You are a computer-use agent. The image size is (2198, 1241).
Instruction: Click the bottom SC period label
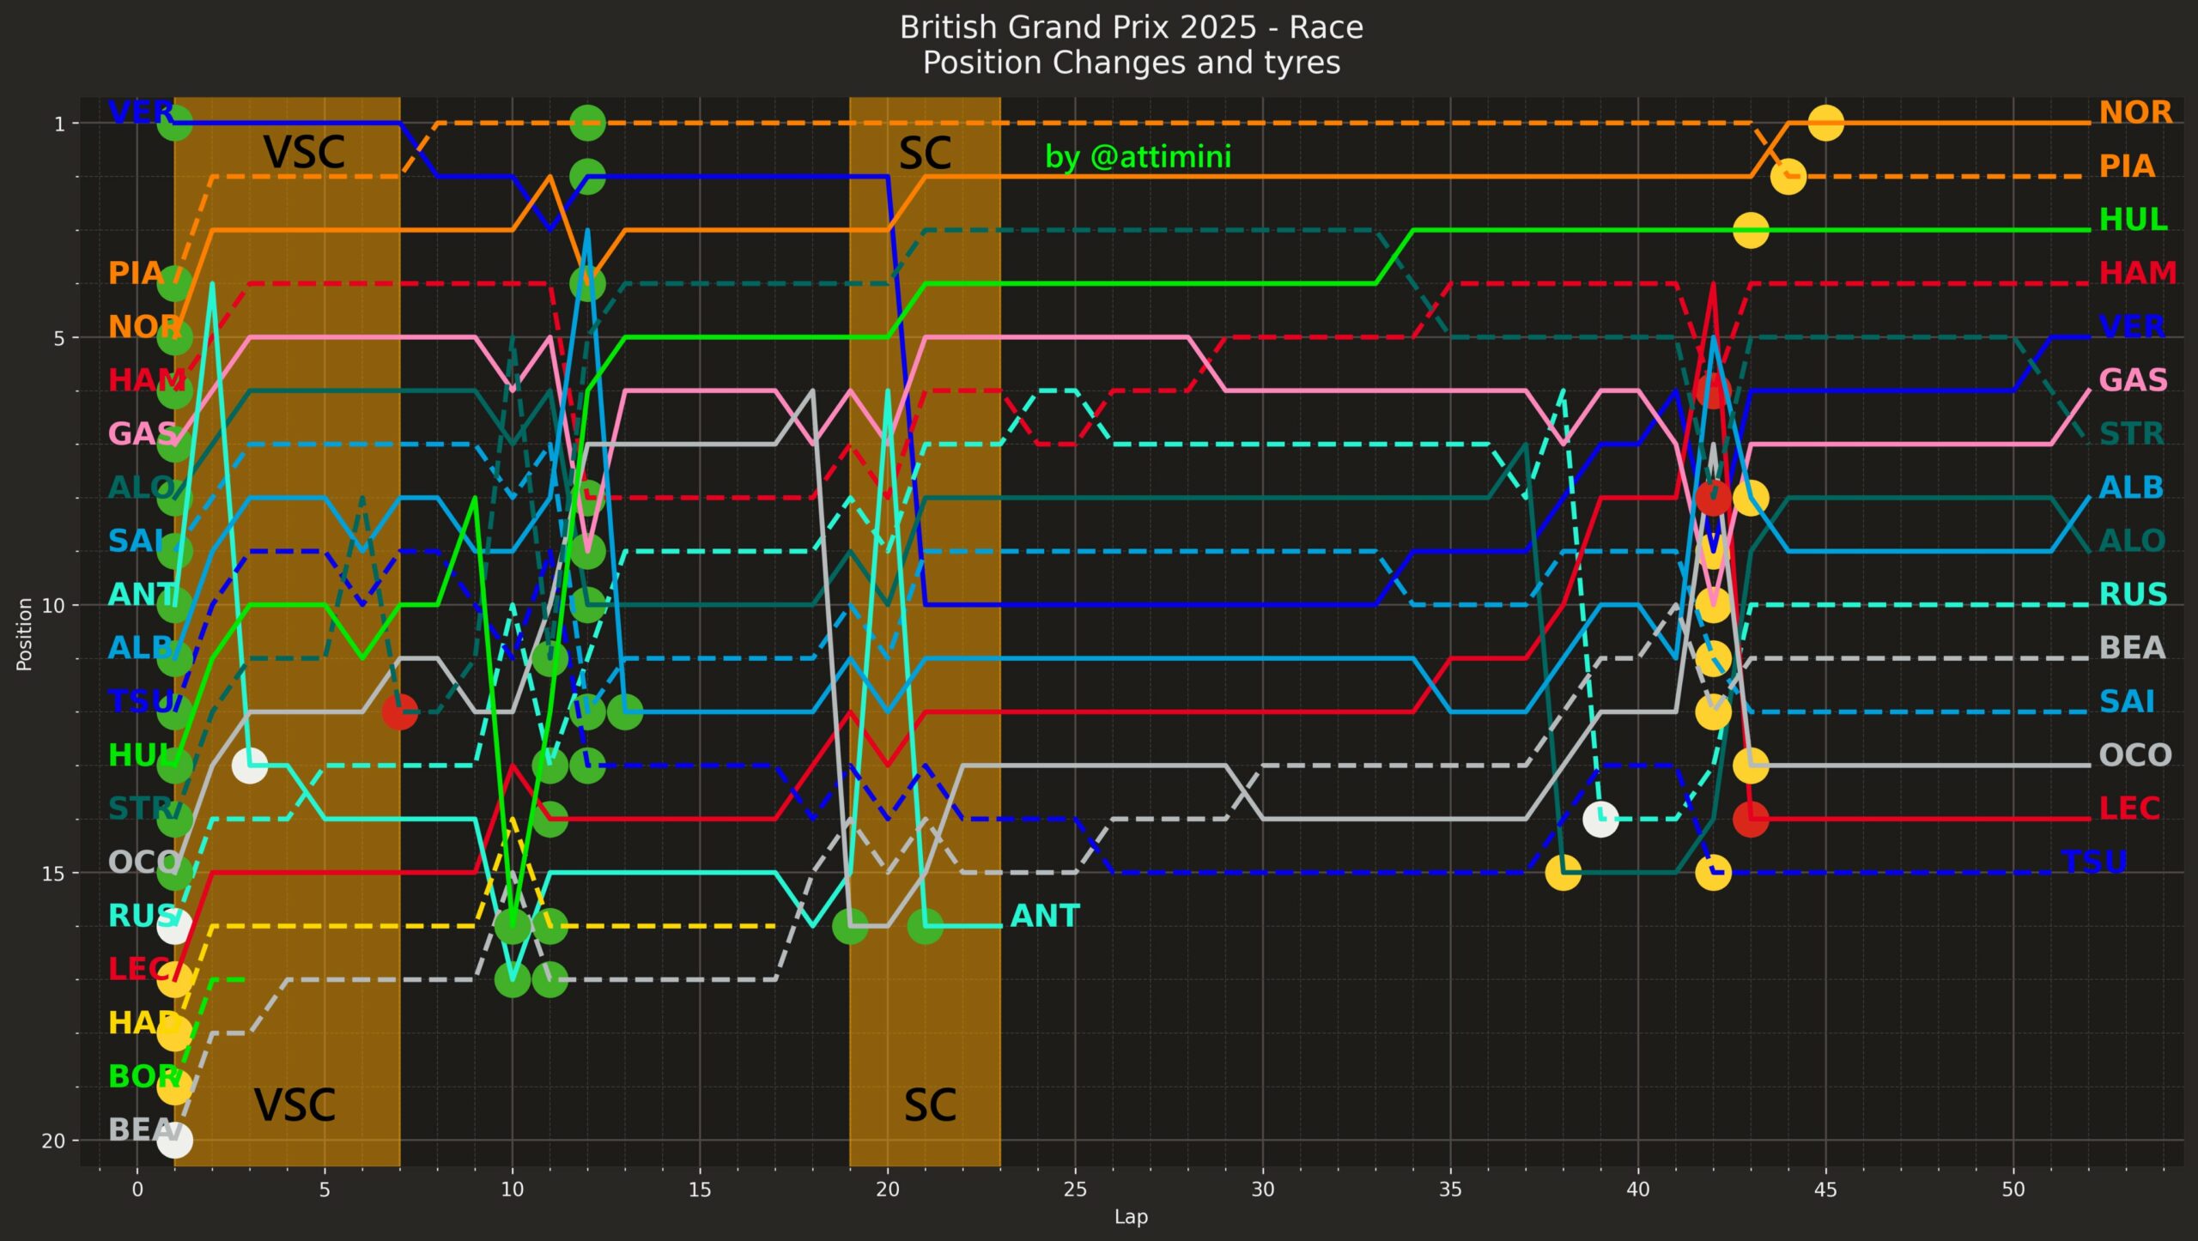click(929, 1105)
